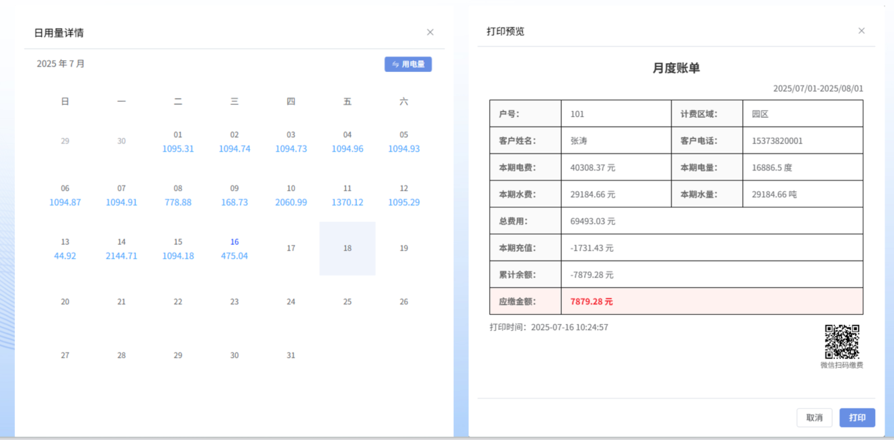Close the 日用量详情 dialog
Viewport: 894px width, 440px height.
coord(430,32)
